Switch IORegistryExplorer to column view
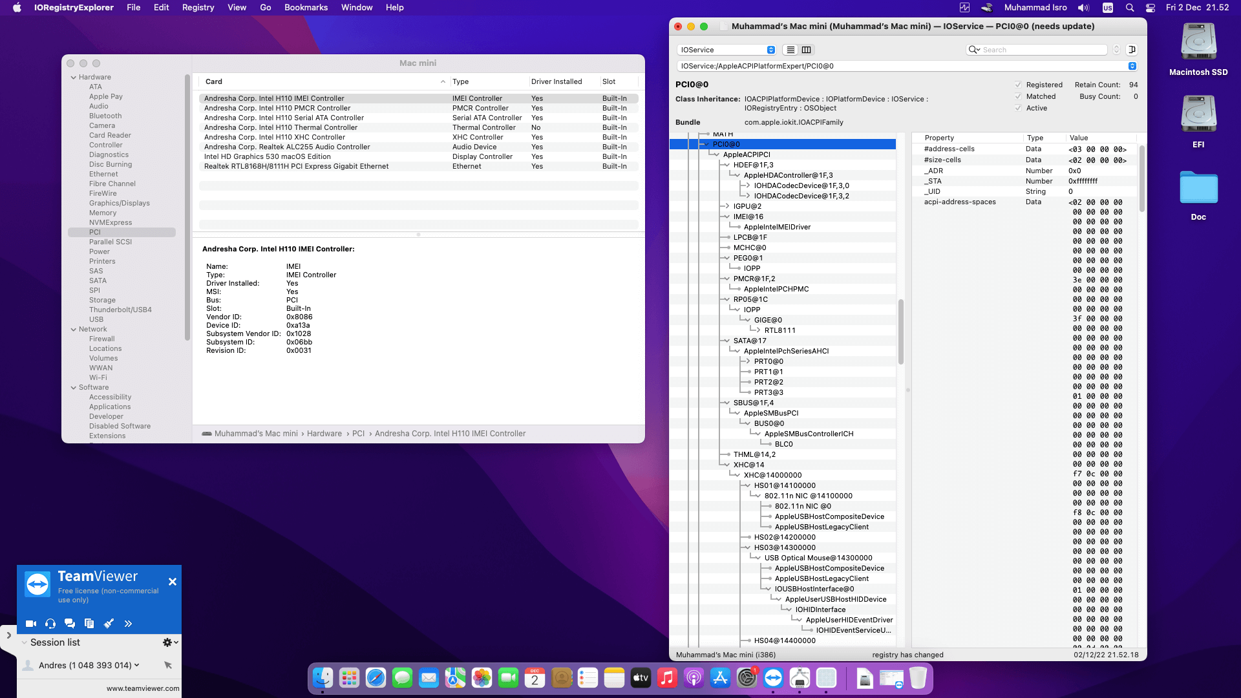The height and width of the screenshot is (698, 1241). click(x=806, y=50)
